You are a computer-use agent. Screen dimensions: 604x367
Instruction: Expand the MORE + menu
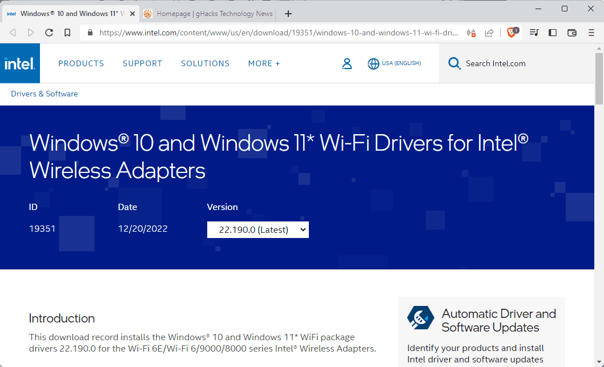tap(264, 63)
